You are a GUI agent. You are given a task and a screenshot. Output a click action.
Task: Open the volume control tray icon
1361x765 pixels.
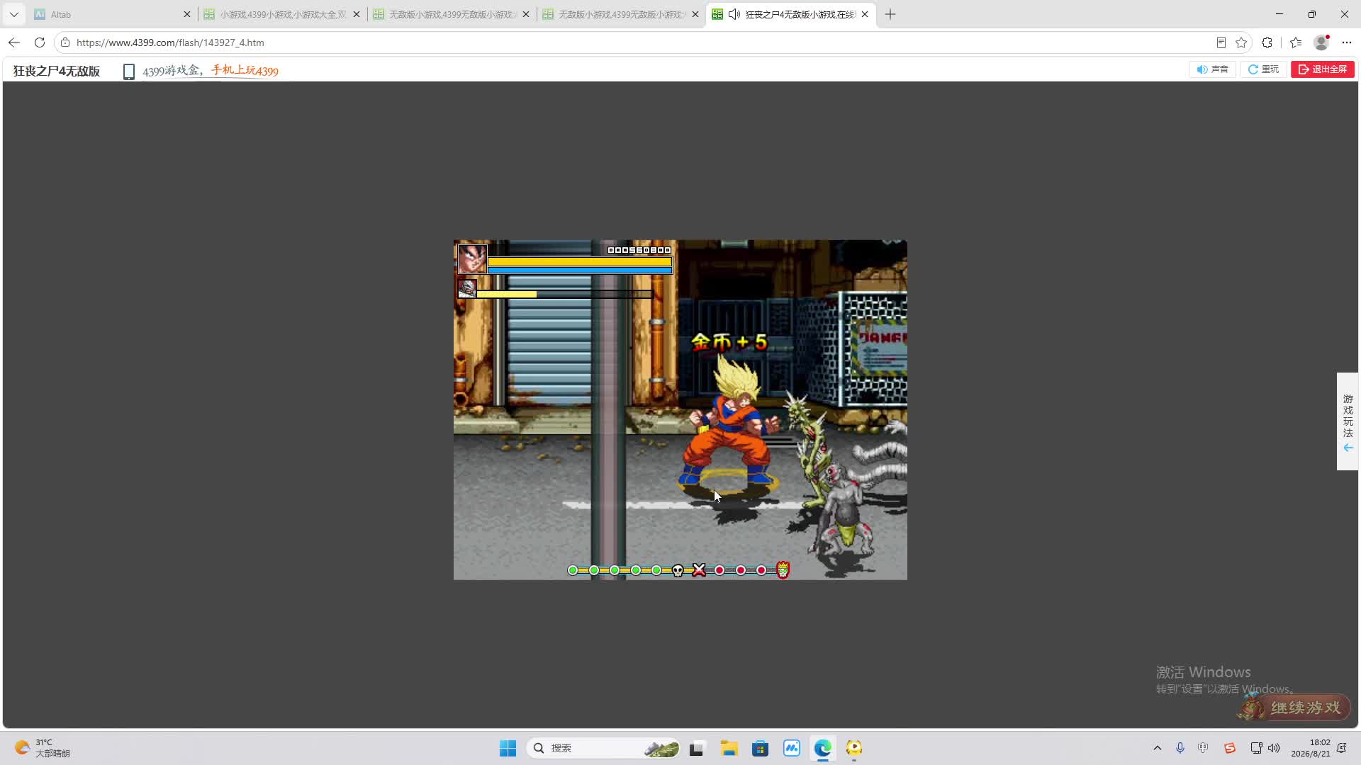click(x=1274, y=748)
